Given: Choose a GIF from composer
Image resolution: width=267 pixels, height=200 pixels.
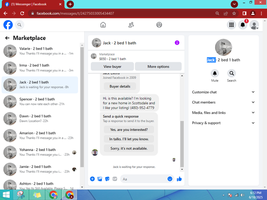Looking at the screenshot, I should pos(115,179).
